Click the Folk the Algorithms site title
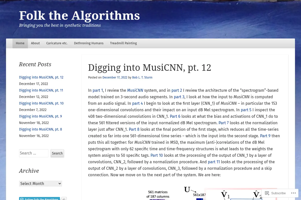Viewport: 301px width, 200px height. 80,15
